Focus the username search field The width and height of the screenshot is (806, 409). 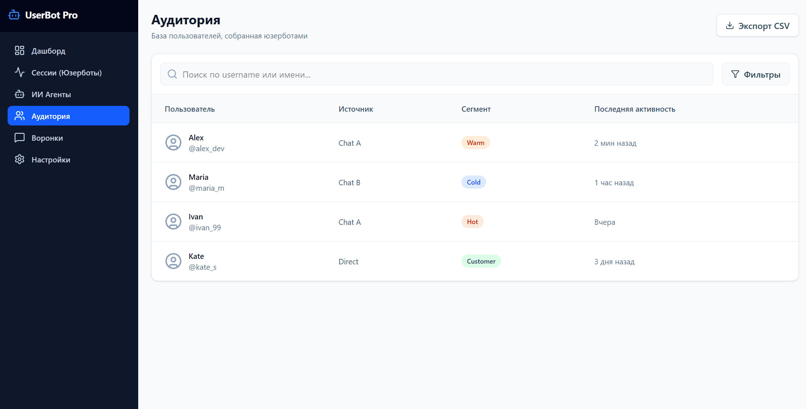pos(437,74)
